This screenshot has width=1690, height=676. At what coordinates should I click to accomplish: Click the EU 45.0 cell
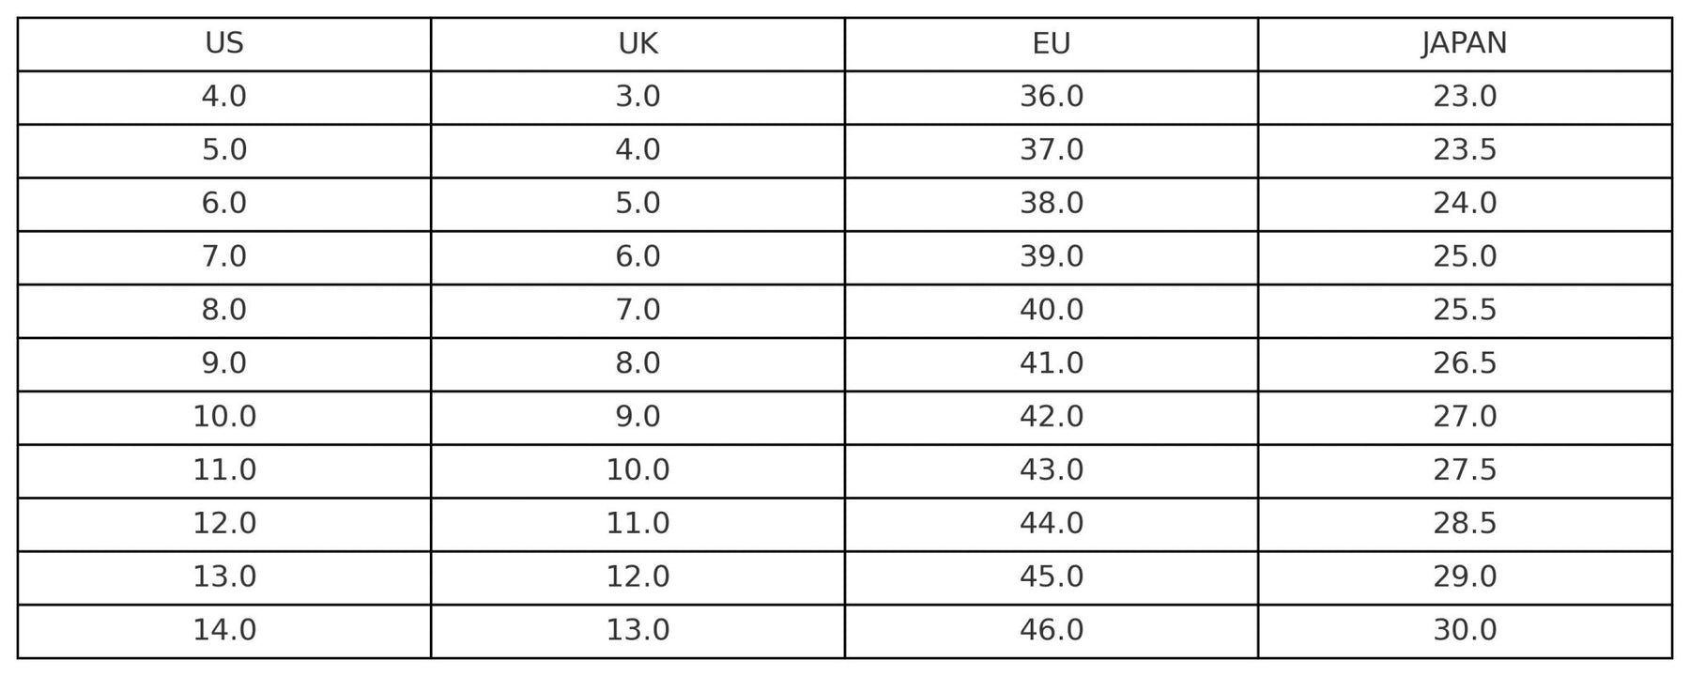coord(1052,577)
